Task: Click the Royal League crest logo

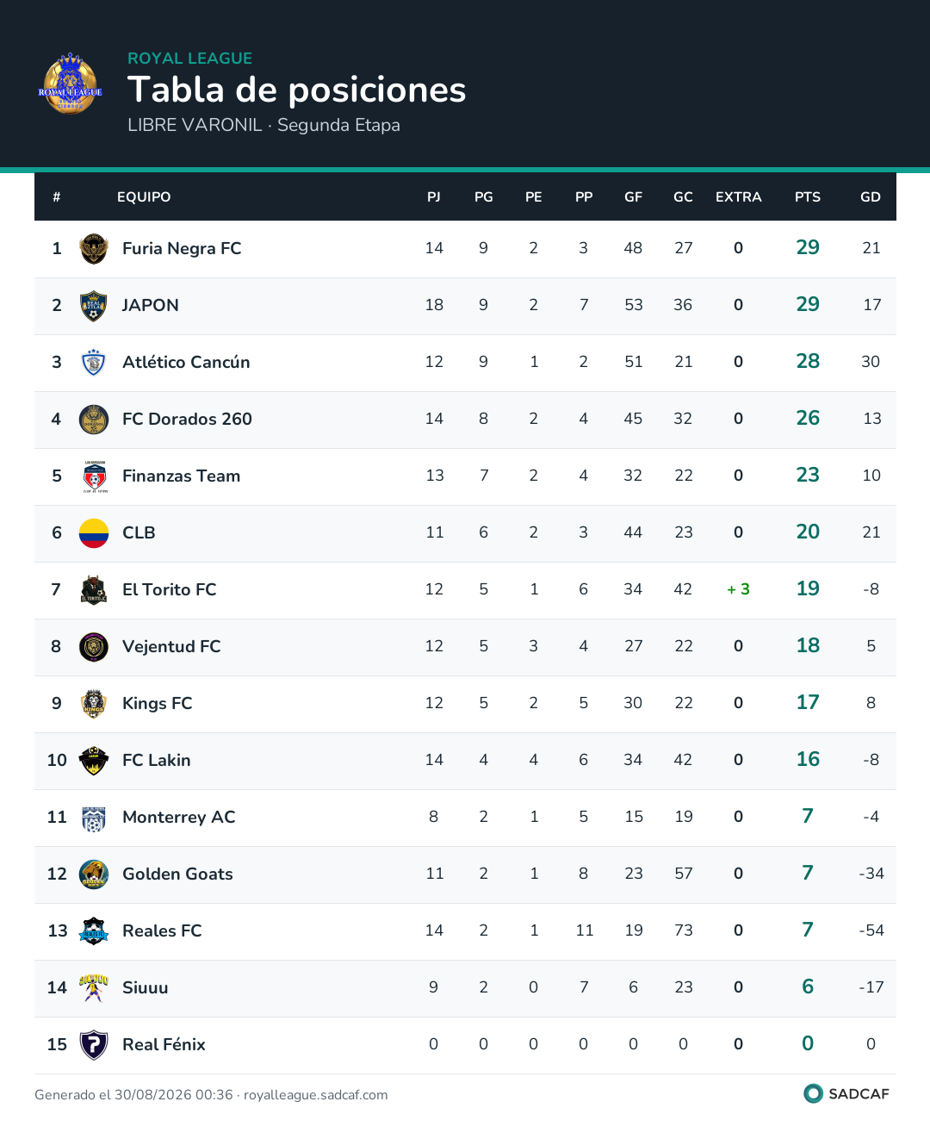Action: [71, 84]
